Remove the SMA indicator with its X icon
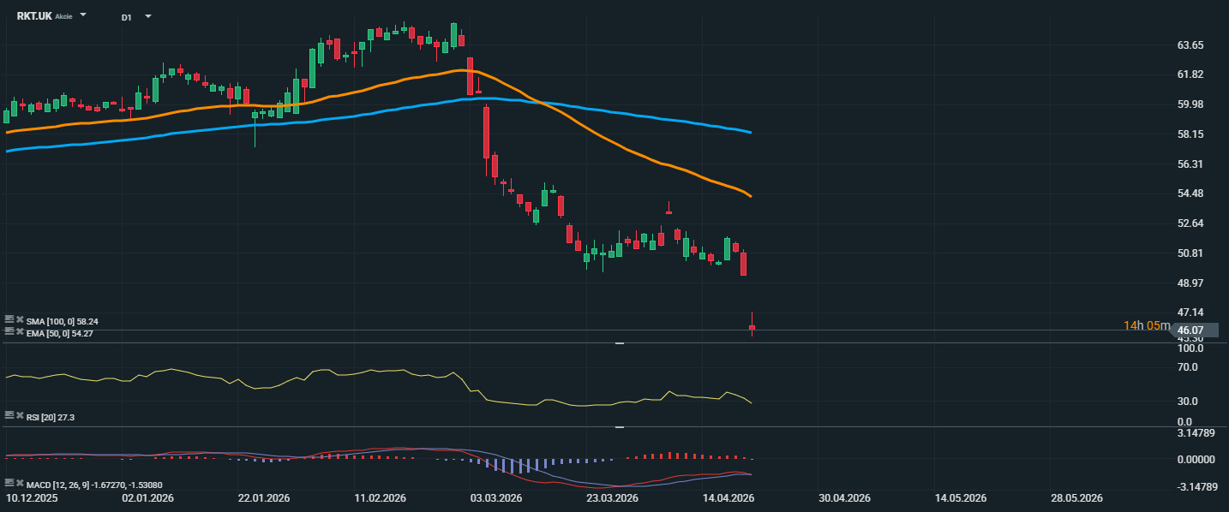Viewport: 1229px width, 512px height. 20,319
